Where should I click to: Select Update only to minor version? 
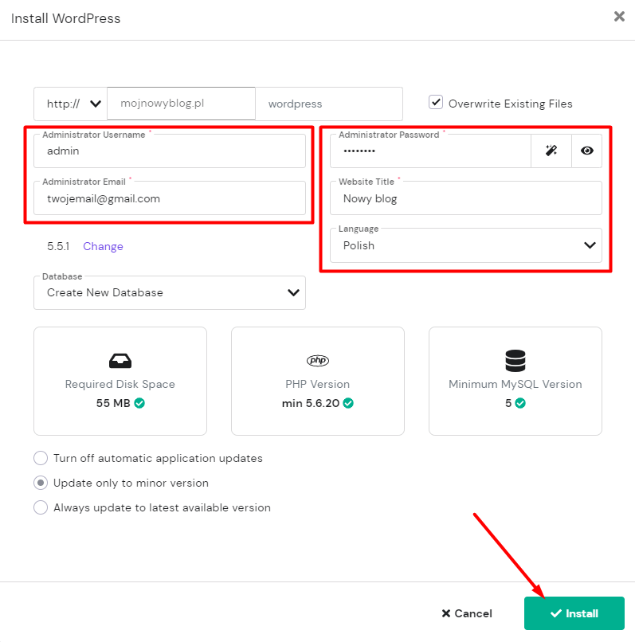point(41,483)
